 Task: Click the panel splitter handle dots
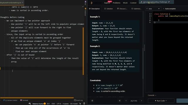coord(145,48)
